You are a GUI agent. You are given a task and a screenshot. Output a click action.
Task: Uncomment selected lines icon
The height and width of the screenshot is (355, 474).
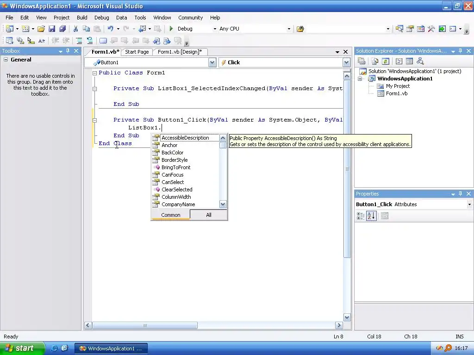click(89, 41)
